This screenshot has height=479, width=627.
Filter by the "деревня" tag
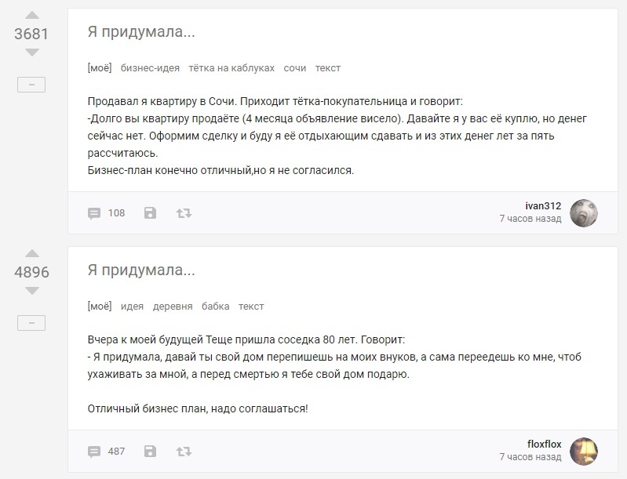[172, 307]
